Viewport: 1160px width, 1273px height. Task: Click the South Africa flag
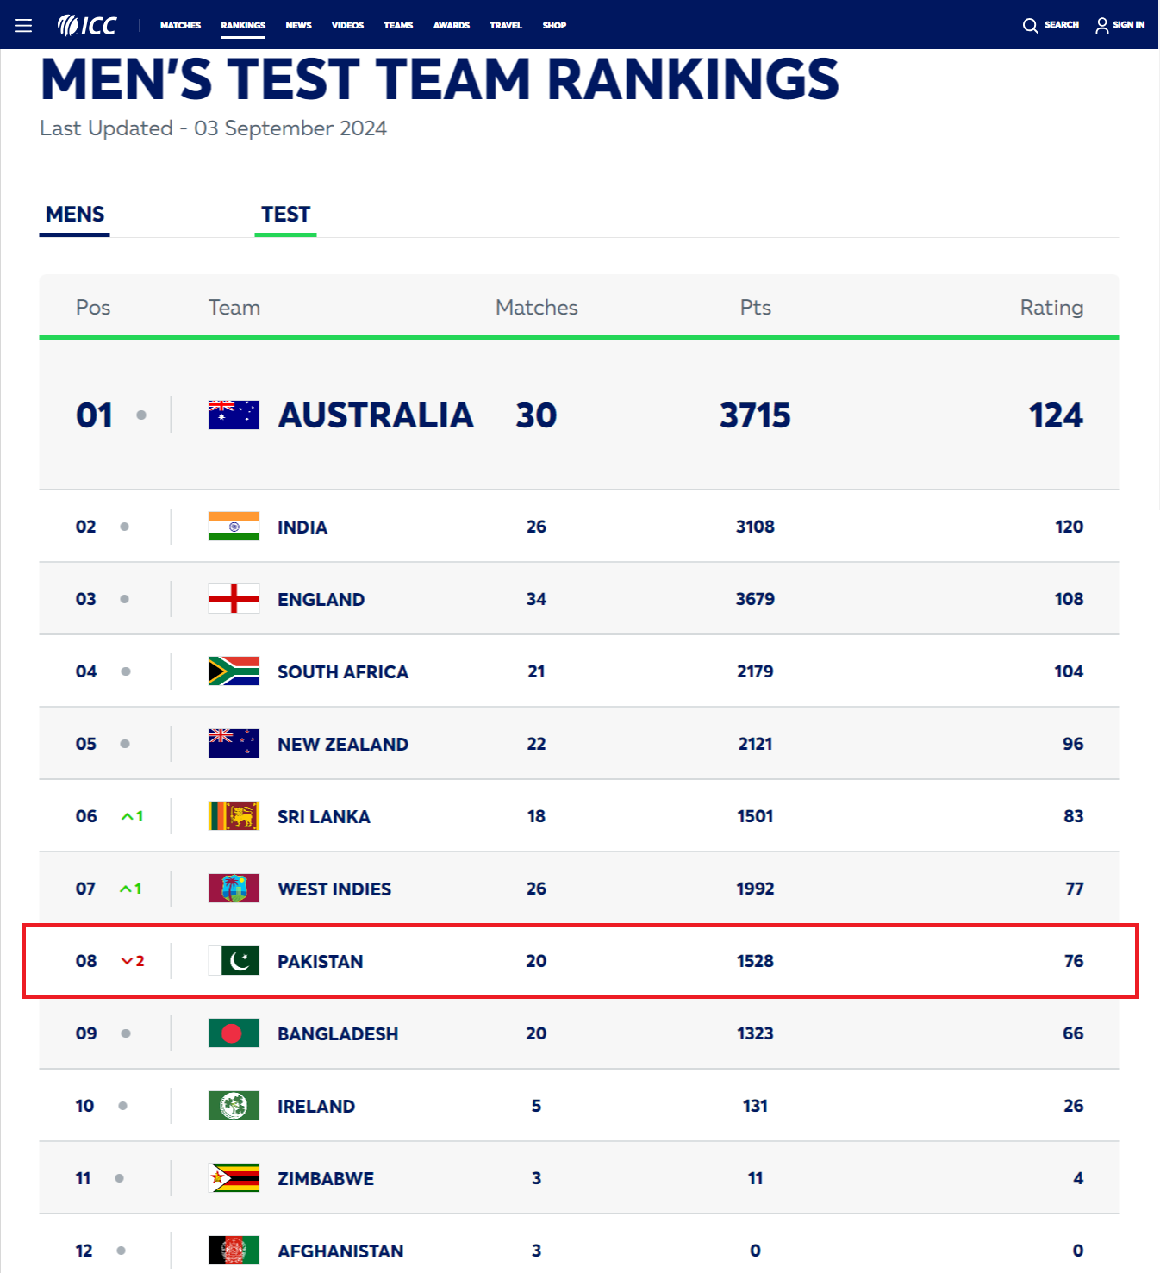tap(234, 671)
